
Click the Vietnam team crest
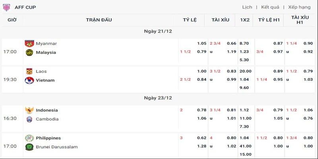coord(29,80)
